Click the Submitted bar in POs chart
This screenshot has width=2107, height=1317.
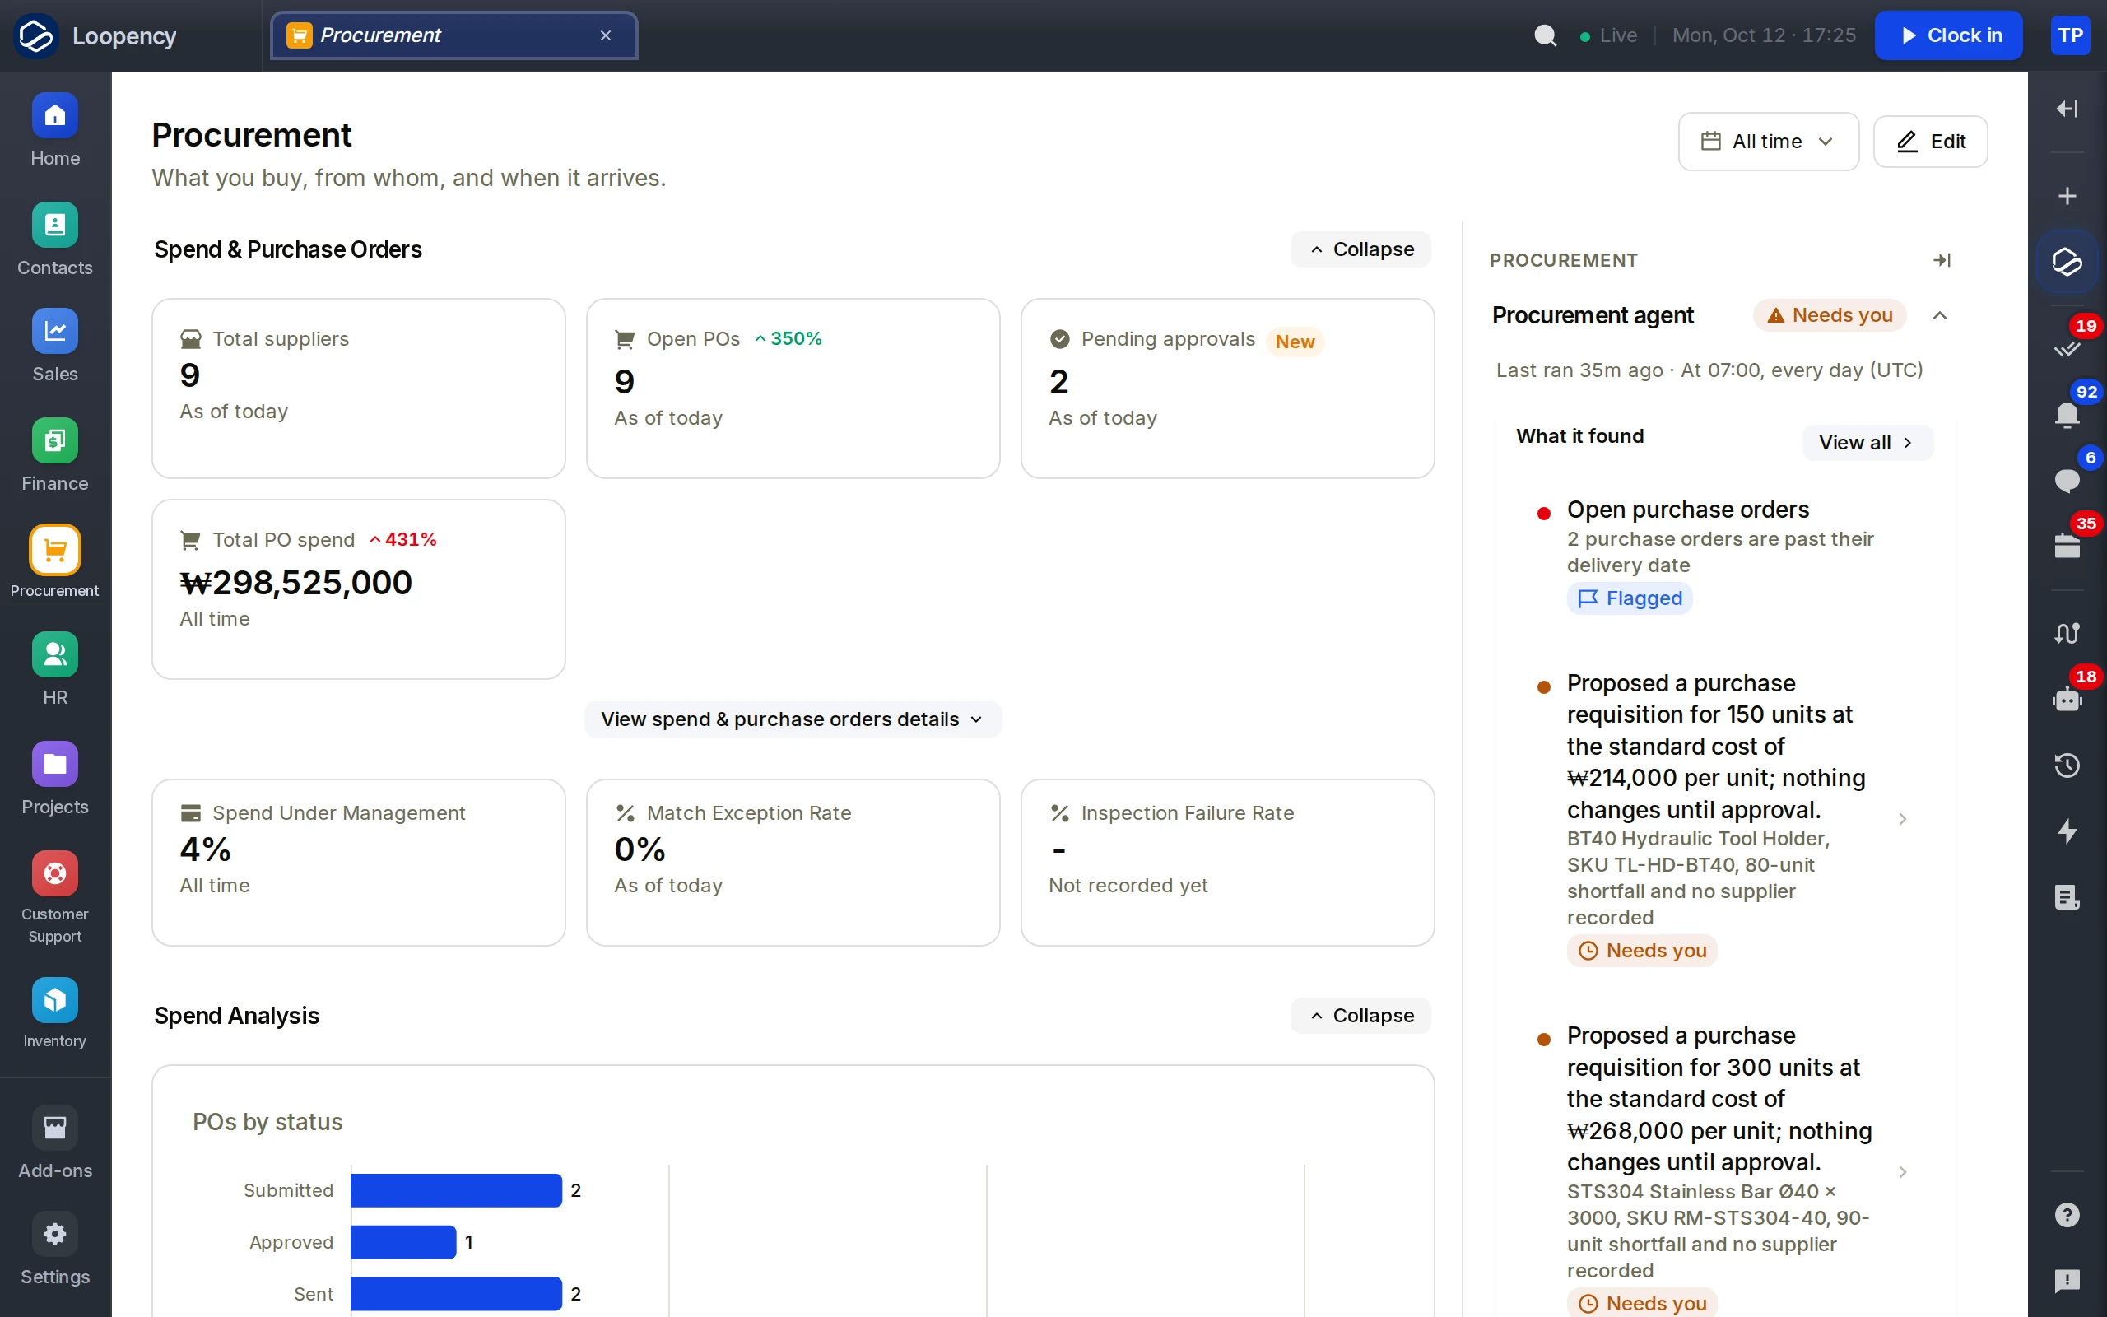click(456, 1191)
